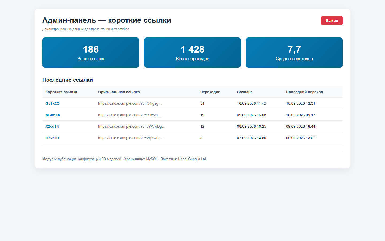Select last visit 10.09.2026 12:31
This screenshot has width=385, height=241.
click(301, 103)
